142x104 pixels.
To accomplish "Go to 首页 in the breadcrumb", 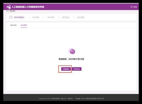I will click(x=7, y=11).
